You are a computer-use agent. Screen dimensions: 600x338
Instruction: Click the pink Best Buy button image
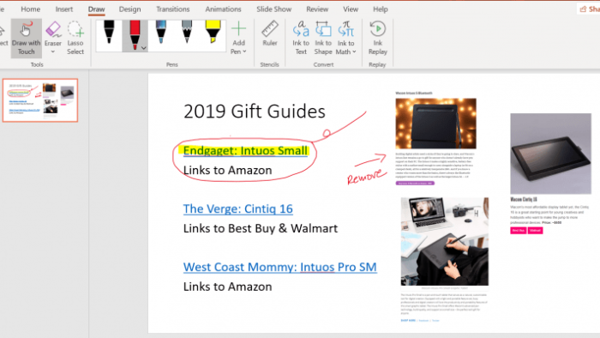click(518, 231)
